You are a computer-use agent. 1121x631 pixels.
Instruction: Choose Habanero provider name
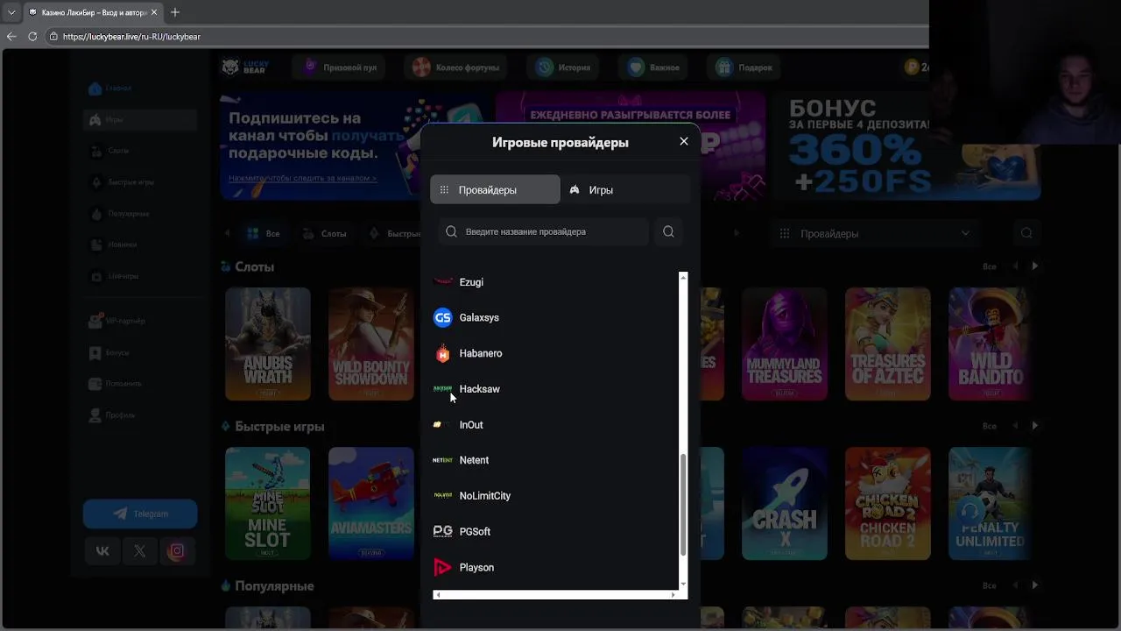click(x=481, y=353)
